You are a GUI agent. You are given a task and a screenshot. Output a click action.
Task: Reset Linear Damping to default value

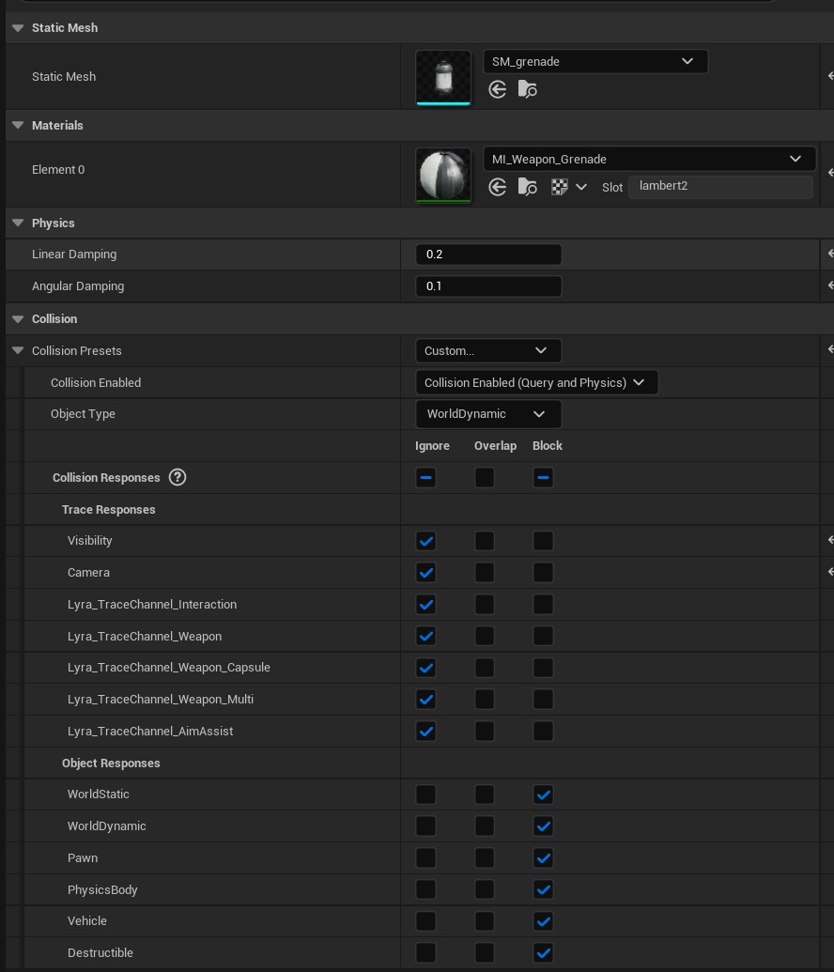pyautogui.click(x=829, y=254)
